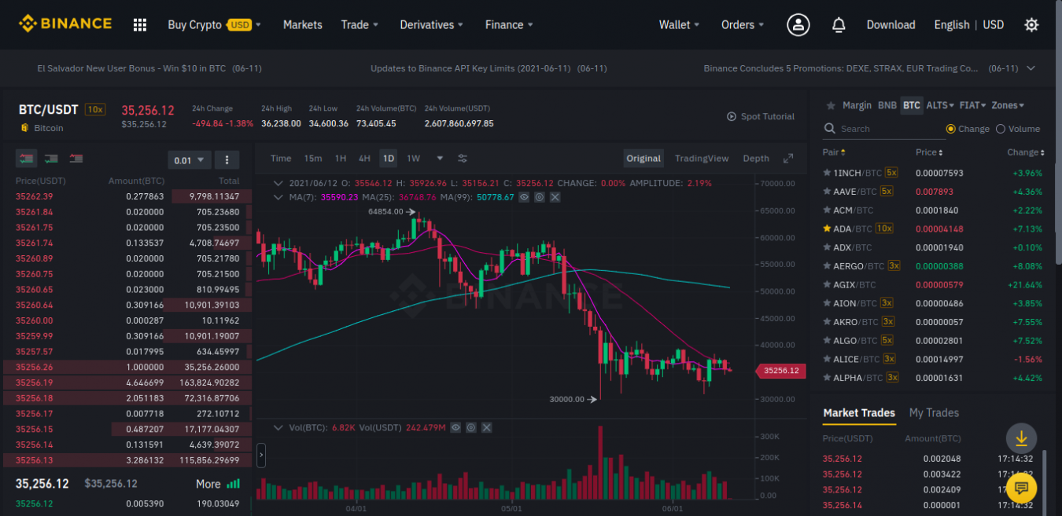Open the Zones market dropdown
1062x516 pixels.
[1008, 105]
